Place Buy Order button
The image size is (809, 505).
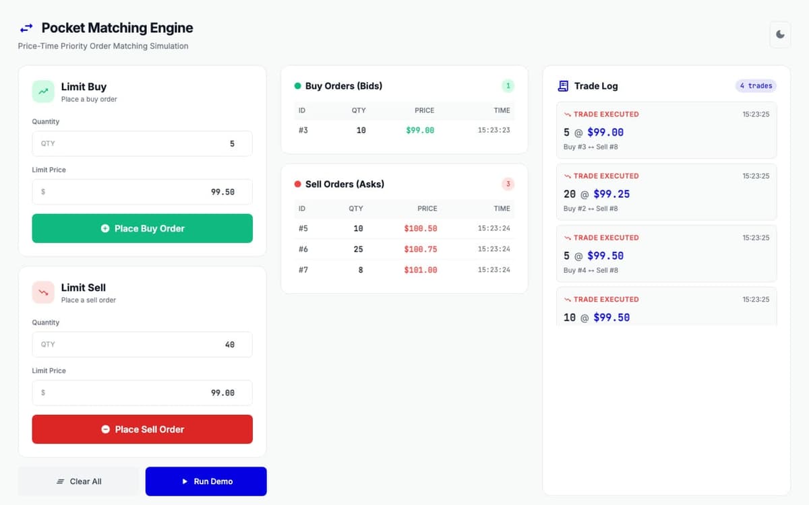tap(142, 228)
